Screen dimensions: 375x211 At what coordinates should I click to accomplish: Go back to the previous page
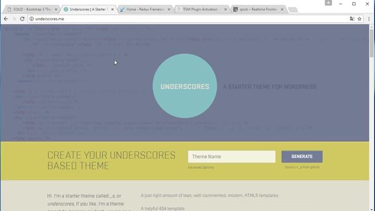6,19
